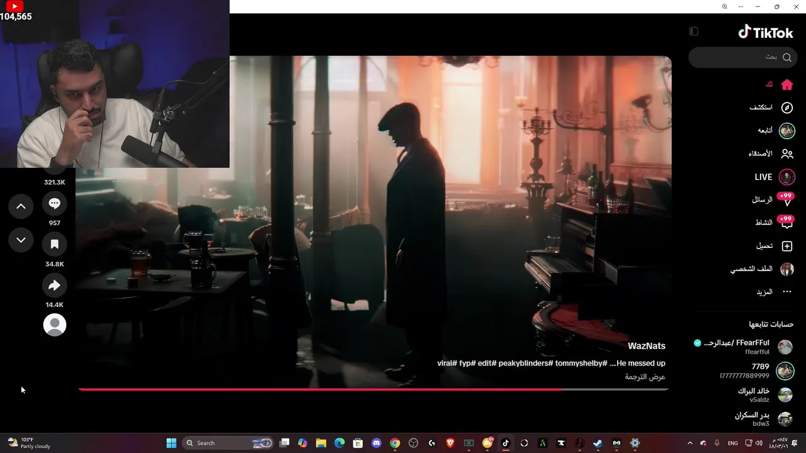Open the Messages icon with +99 badge
Image resolution: width=806 pixels, height=453 pixels.
point(786,200)
